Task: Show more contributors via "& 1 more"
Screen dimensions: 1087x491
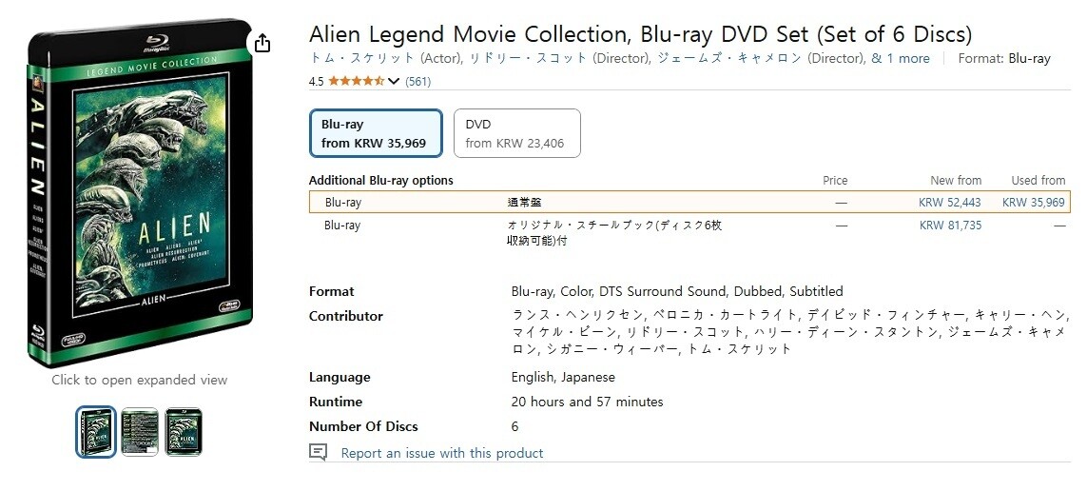Action: [x=901, y=58]
